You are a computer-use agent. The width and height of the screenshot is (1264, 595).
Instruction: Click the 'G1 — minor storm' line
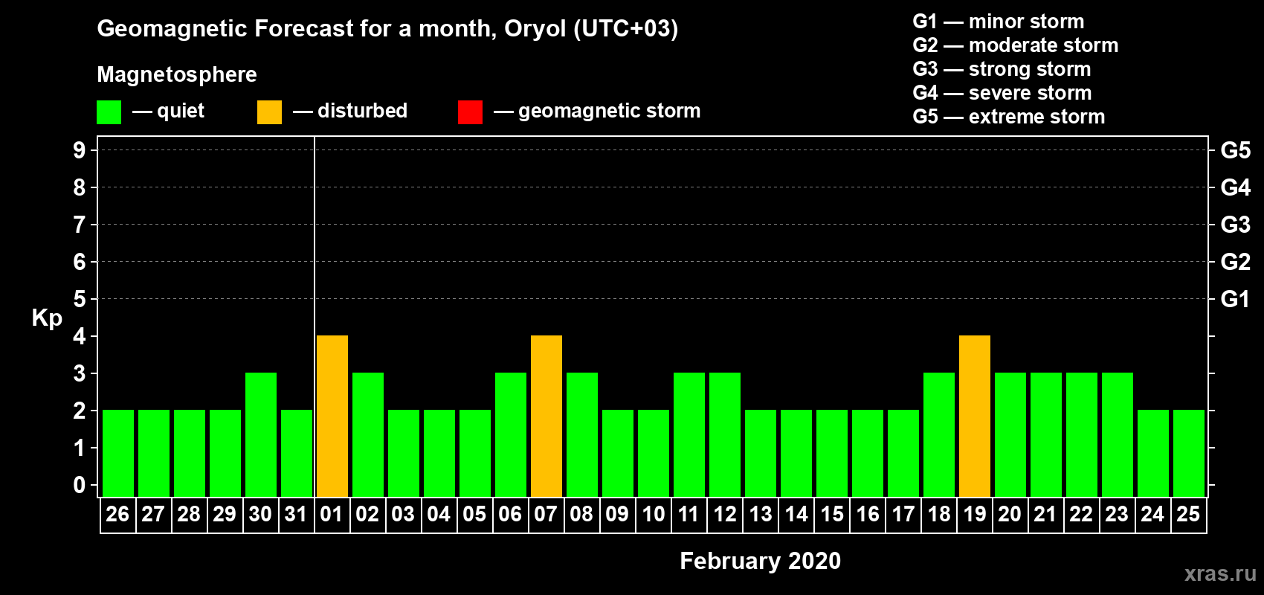999,22
